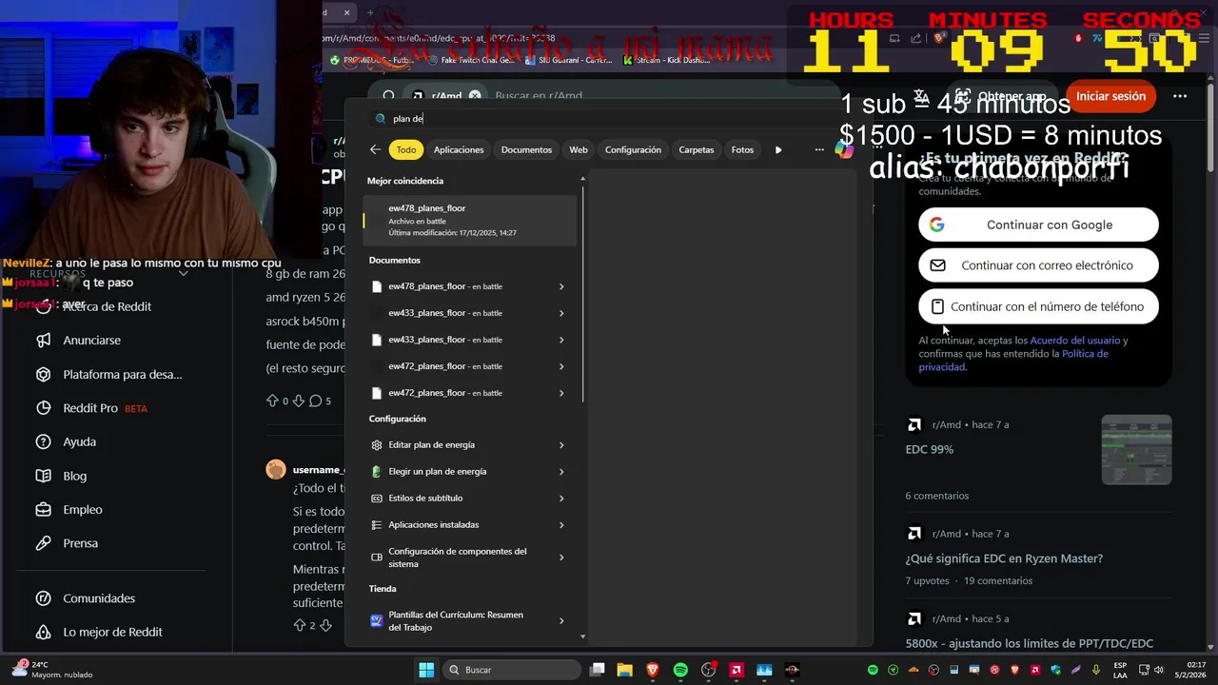
Task: Open comments icon showing 5 on Reddit post
Action: (315, 401)
